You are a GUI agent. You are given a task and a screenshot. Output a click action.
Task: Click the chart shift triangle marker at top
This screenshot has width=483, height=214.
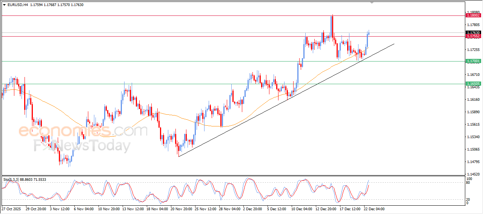(372, 3)
